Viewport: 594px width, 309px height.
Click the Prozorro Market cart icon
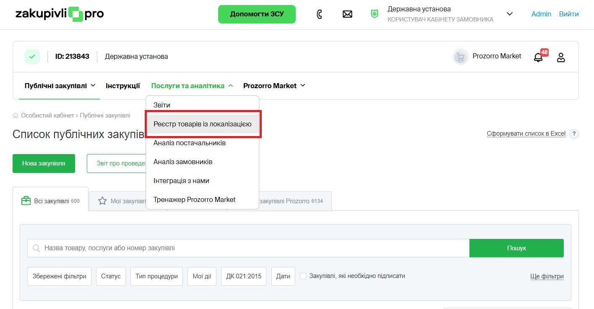coord(461,57)
